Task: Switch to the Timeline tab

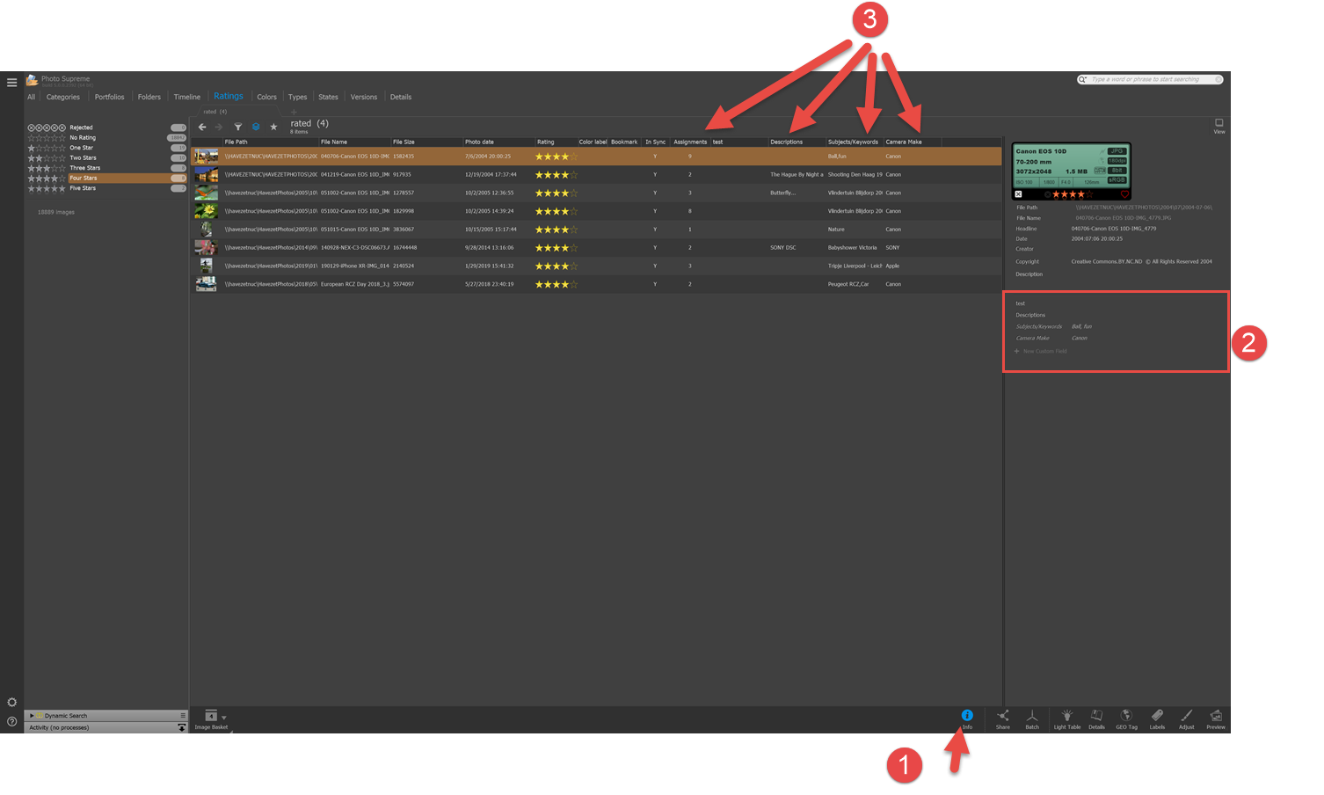Action: pos(186,97)
